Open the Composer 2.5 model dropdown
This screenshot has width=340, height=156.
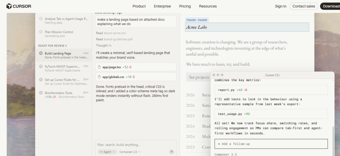130,152
